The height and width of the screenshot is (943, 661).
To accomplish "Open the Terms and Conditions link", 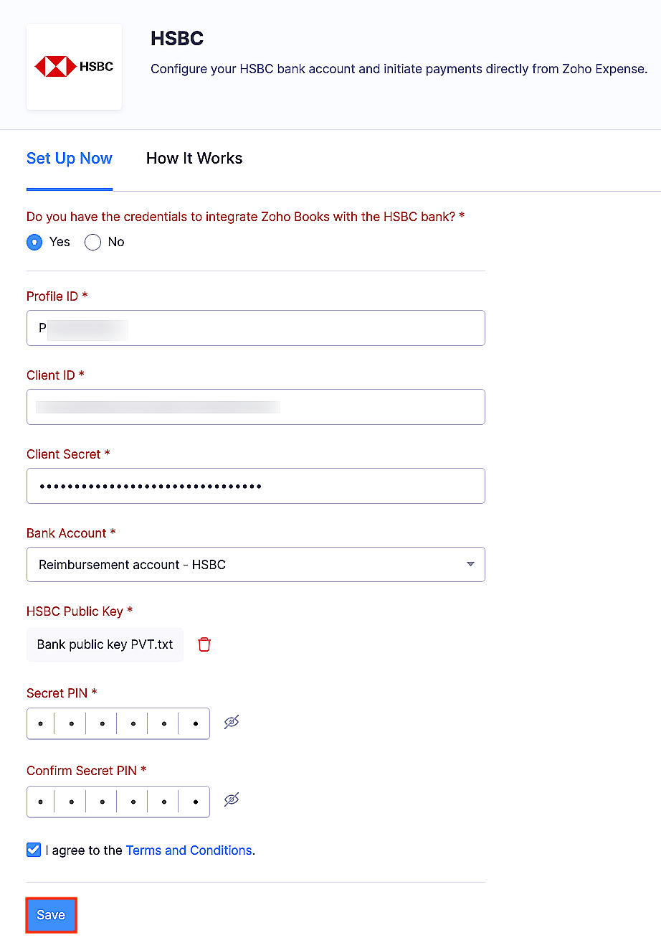I will click(189, 850).
